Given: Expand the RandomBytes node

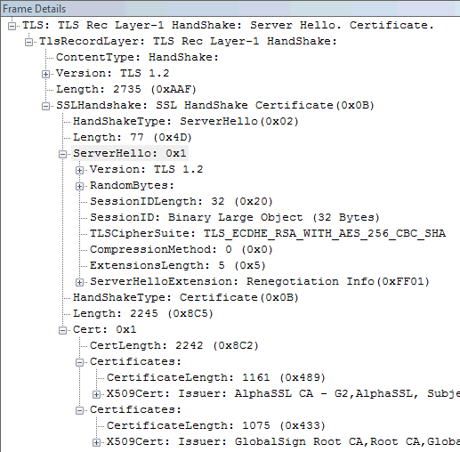Looking at the screenshot, I should point(79,186).
